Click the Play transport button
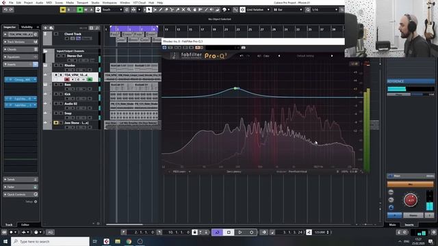This screenshot has height=246, width=438. click(240, 232)
